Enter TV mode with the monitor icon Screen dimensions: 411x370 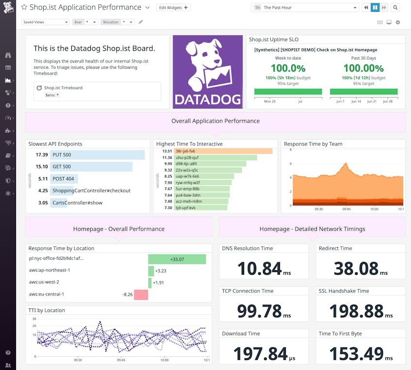[389, 22]
